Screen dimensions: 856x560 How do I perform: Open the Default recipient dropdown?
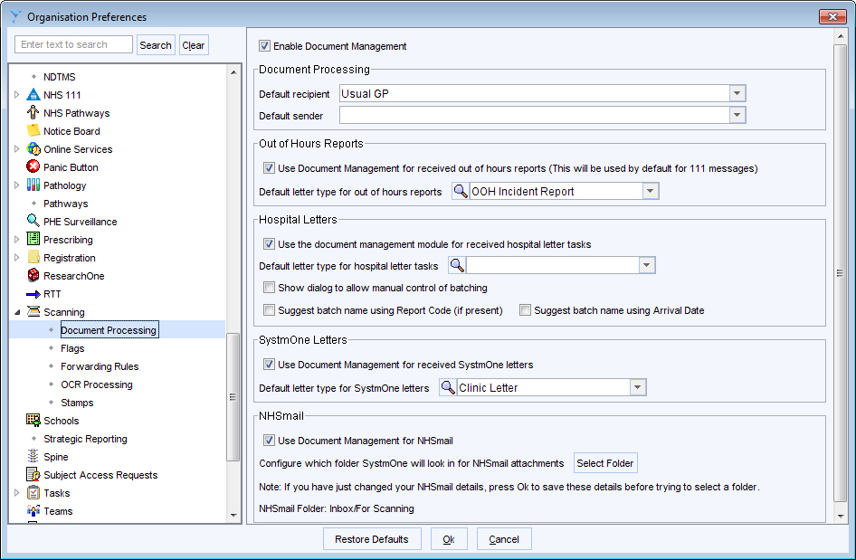pyautogui.click(x=737, y=93)
